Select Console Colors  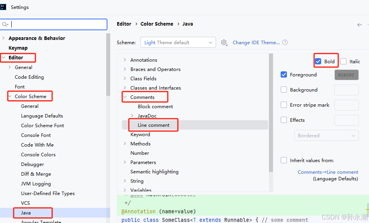click(x=38, y=154)
